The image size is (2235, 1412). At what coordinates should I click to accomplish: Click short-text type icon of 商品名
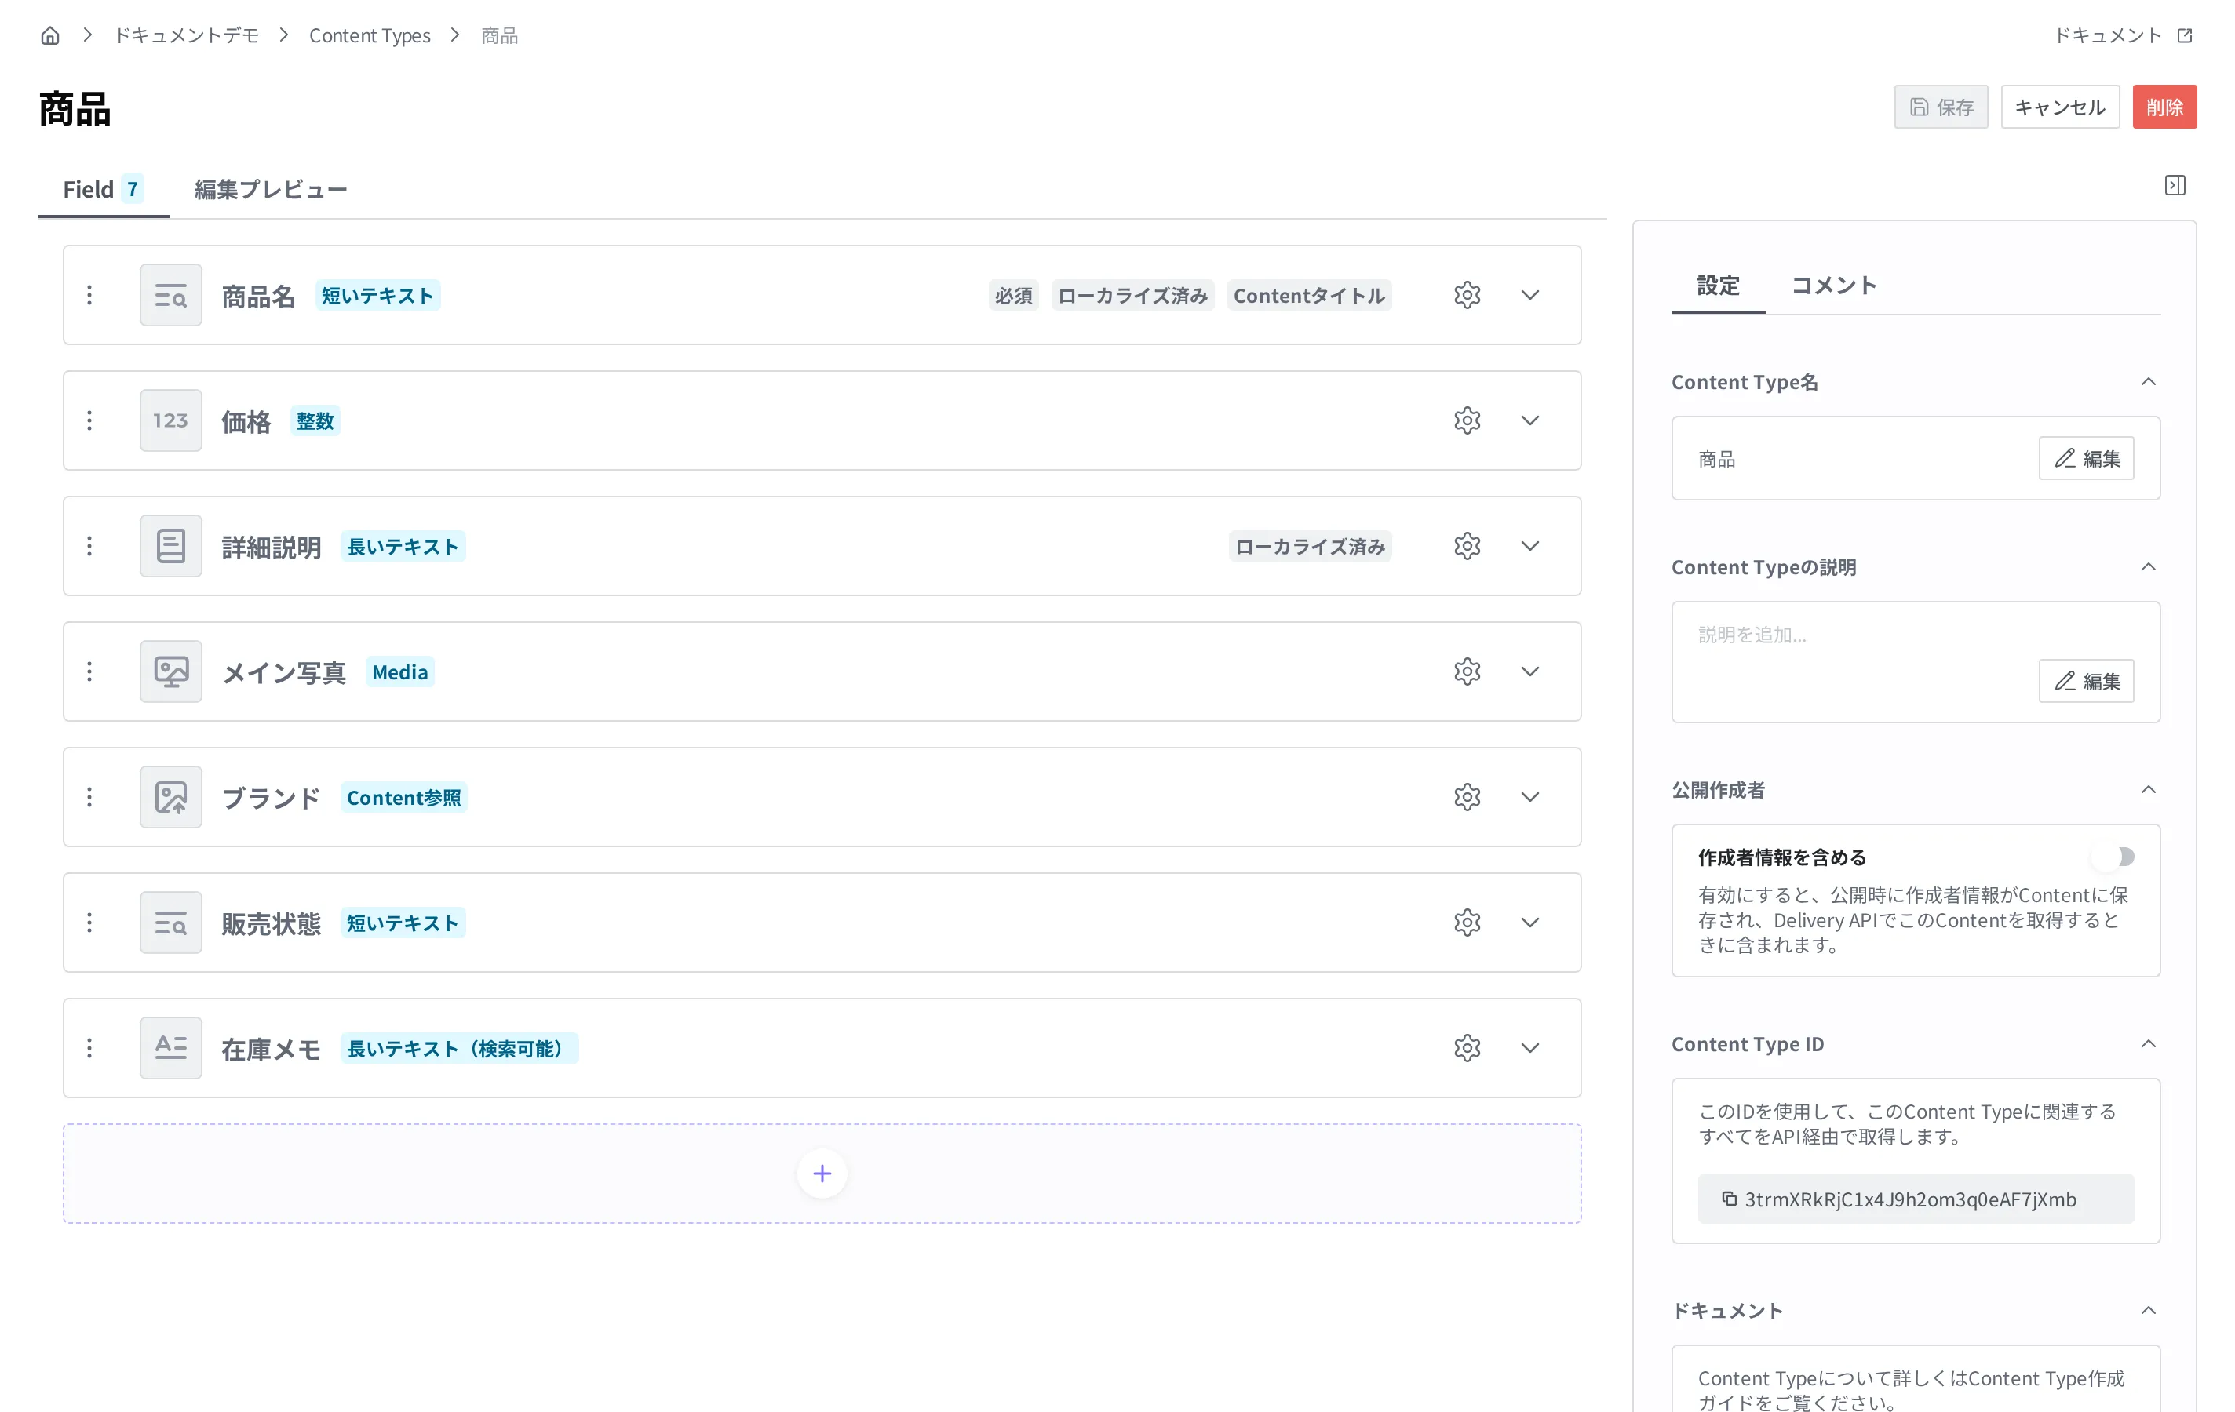[x=171, y=295]
